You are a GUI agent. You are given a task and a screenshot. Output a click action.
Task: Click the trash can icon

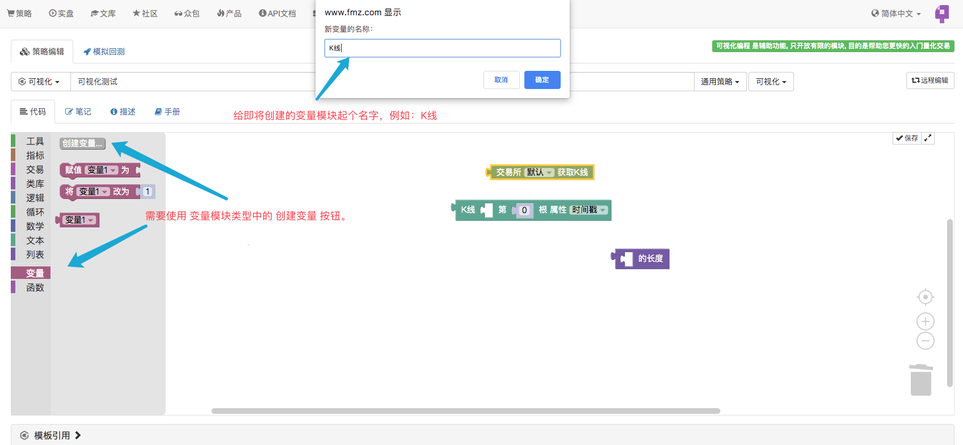pyautogui.click(x=920, y=380)
